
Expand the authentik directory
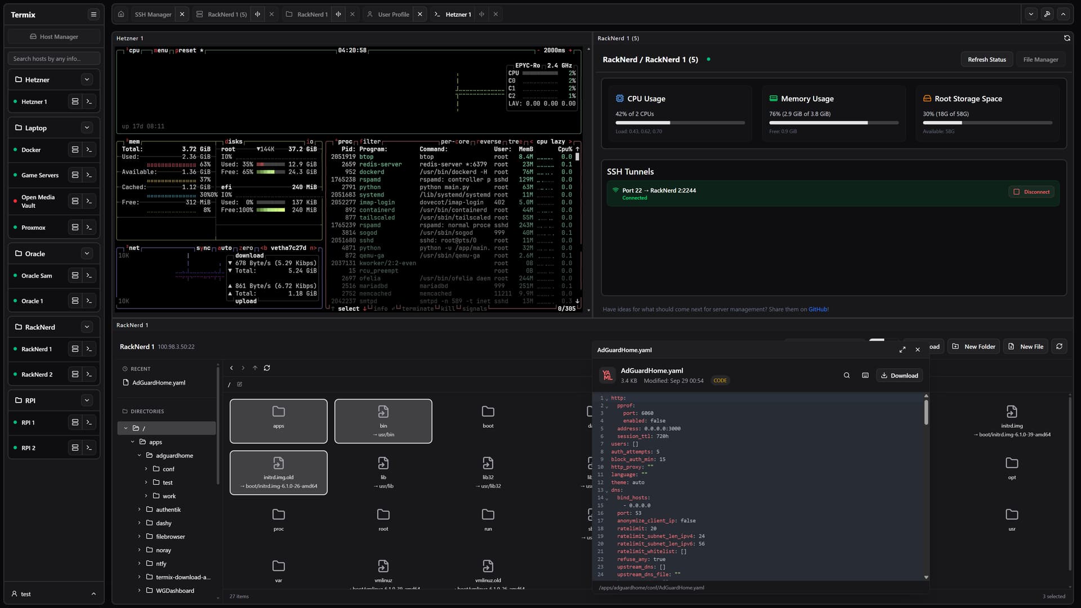(x=139, y=509)
